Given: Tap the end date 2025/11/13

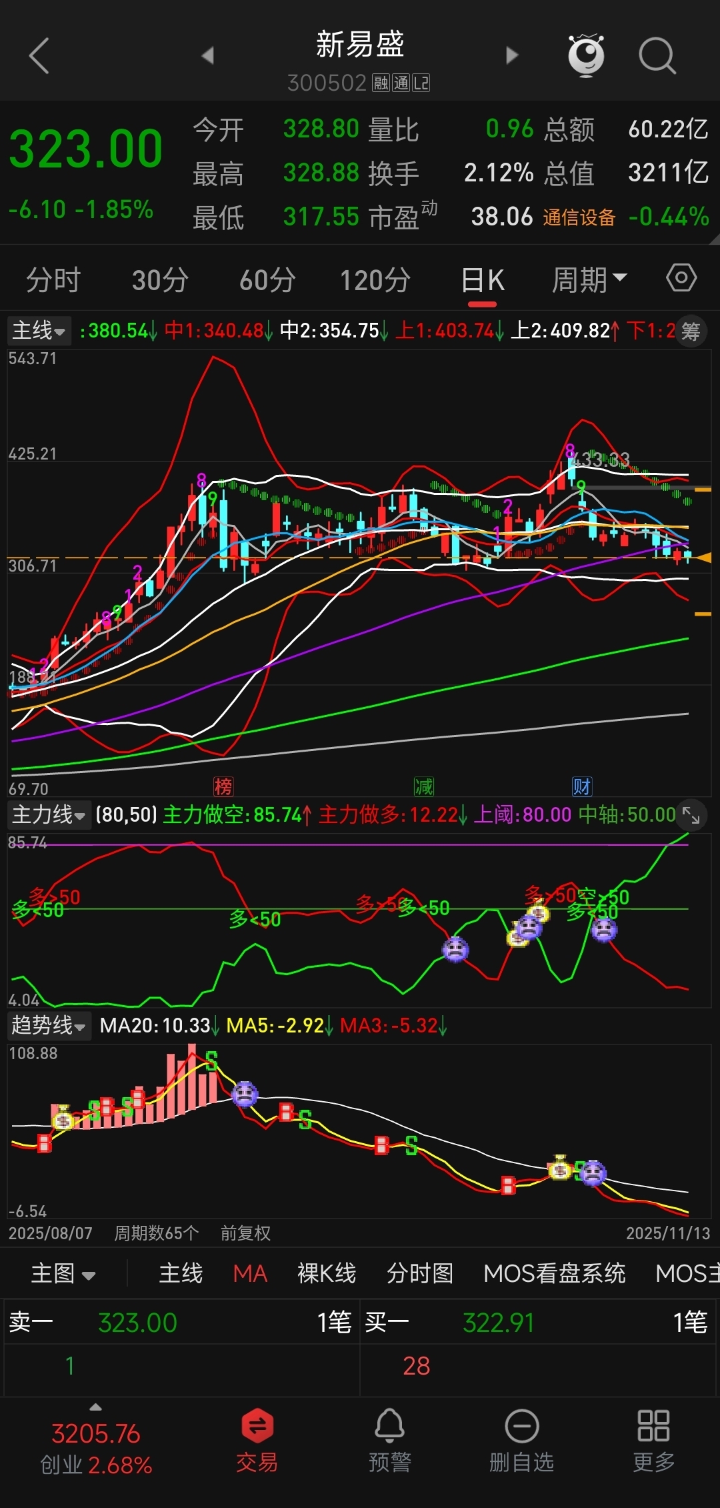Looking at the screenshot, I should [668, 1233].
